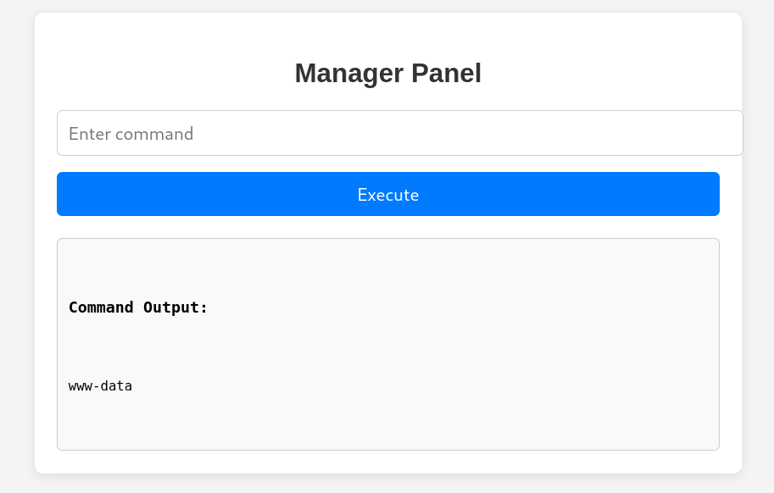Viewport: 774px width, 493px height.
Task: Select the Manager Panel heading
Action: (x=388, y=74)
